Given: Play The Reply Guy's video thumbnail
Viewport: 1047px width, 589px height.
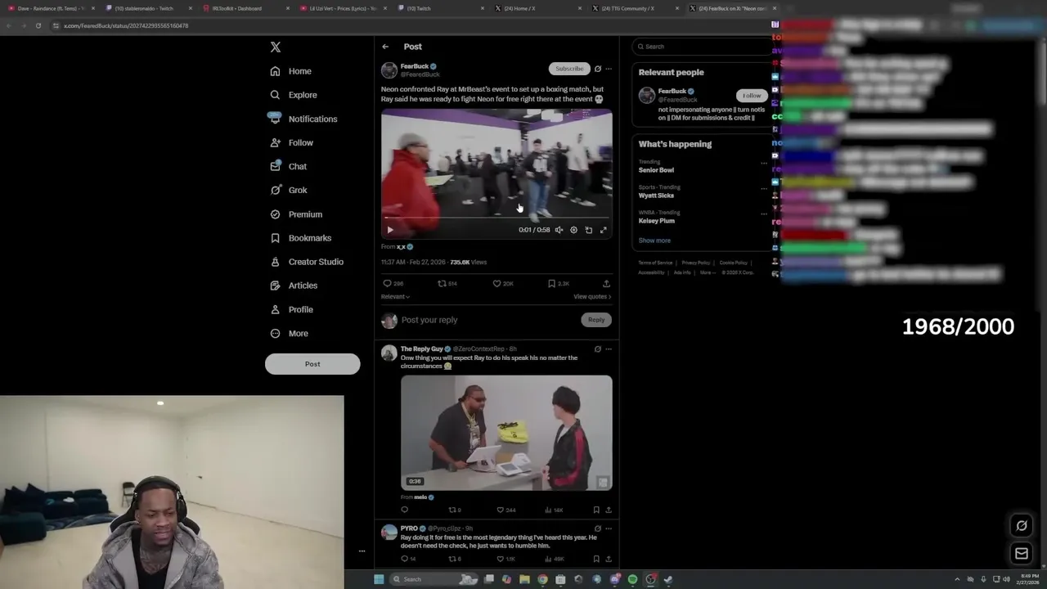Looking at the screenshot, I should pyautogui.click(x=506, y=433).
